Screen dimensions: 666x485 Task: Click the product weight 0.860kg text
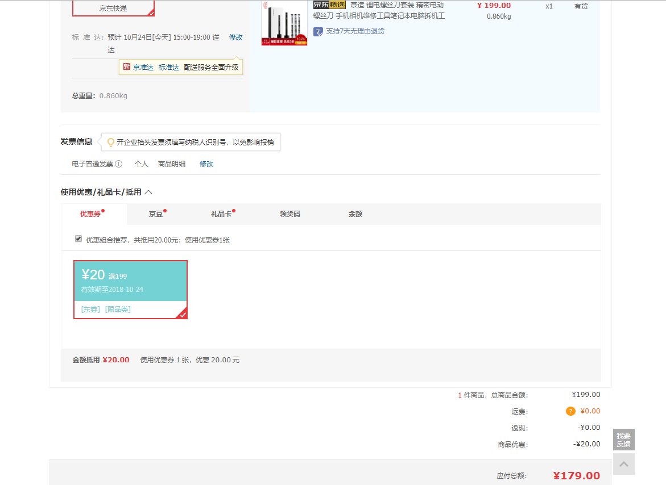tap(499, 16)
